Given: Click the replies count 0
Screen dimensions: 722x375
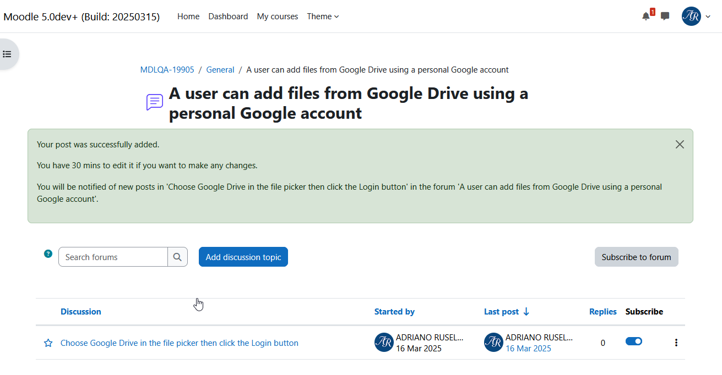Looking at the screenshot, I should pyautogui.click(x=603, y=343).
